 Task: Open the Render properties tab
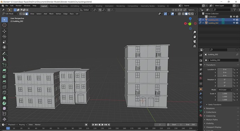tap(201, 60)
